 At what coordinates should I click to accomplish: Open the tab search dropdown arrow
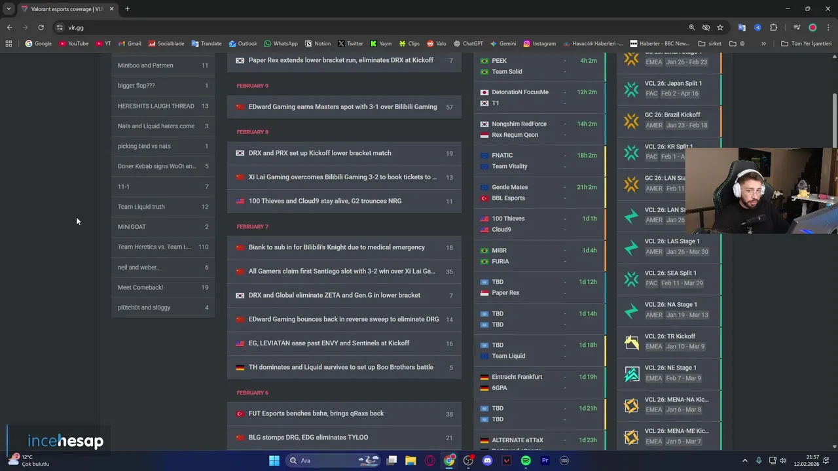point(9,9)
